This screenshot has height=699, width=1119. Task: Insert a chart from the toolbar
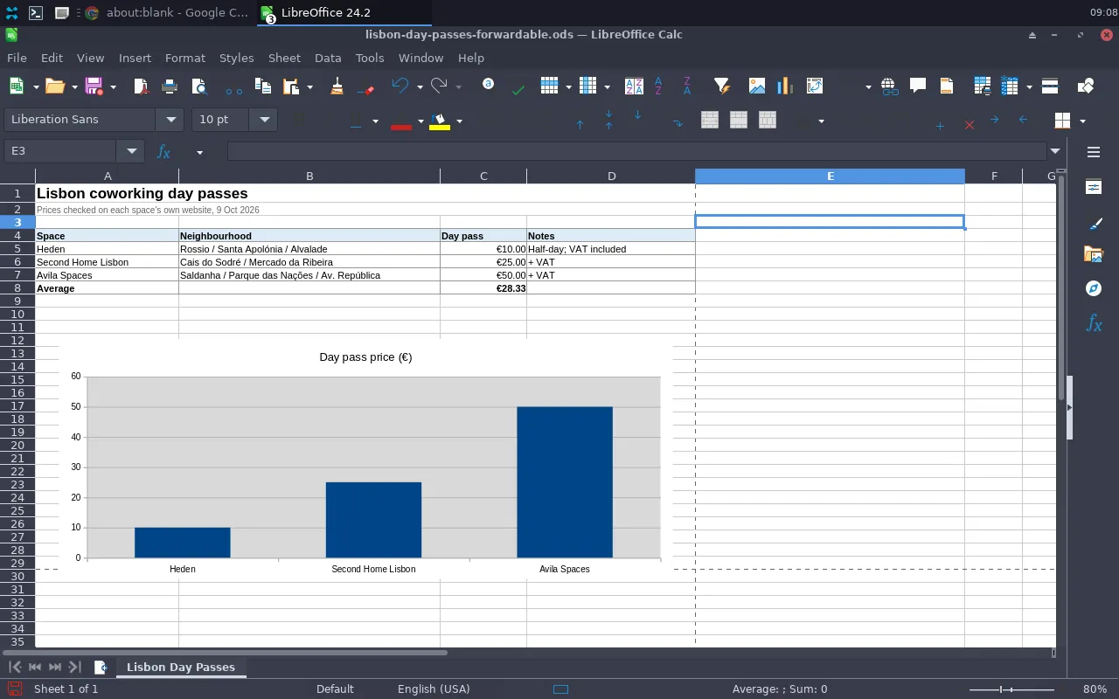pos(785,86)
